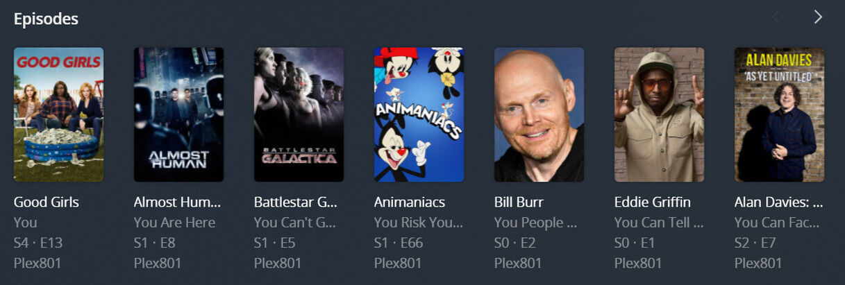Screen dimensions: 845x285
Task: Open the Animaniacs title link
Action: pos(410,202)
